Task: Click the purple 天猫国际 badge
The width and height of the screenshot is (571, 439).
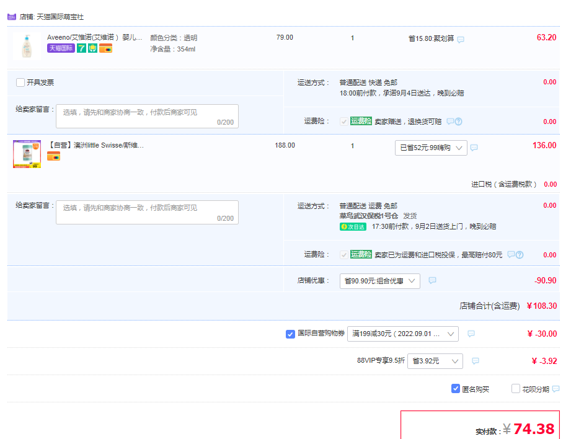Action: (x=61, y=48)
